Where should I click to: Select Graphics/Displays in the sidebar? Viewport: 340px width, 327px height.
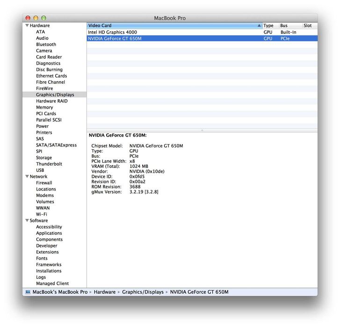(55, 94)
